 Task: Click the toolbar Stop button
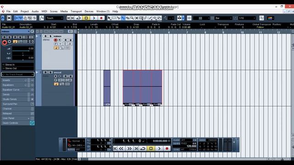point(86,18)
